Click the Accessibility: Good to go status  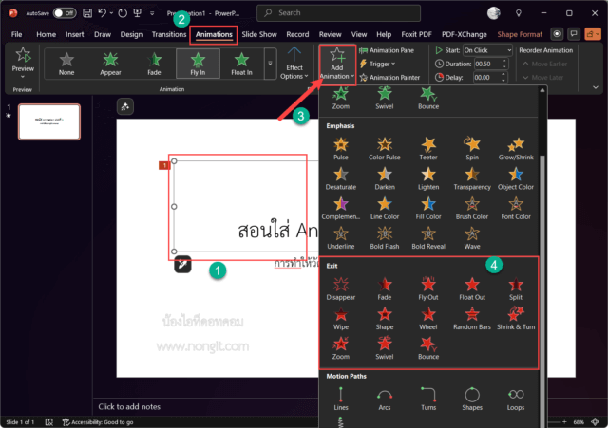[98, 422]
